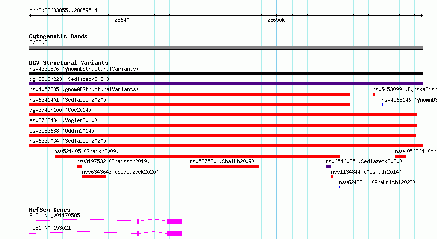Click the nsv6546085 purple variant marker
Viewport: 437px width, 239px height.
[329, 166]
